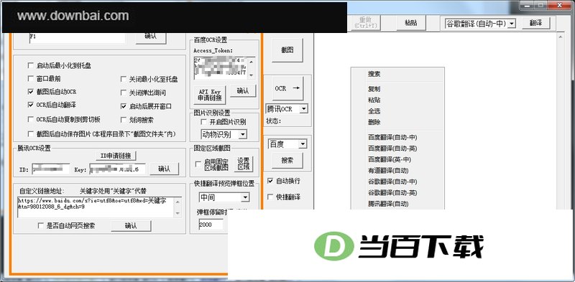575x282 pixels.
Task: Click the 设置区域 button
Action: tap(244, 164)
